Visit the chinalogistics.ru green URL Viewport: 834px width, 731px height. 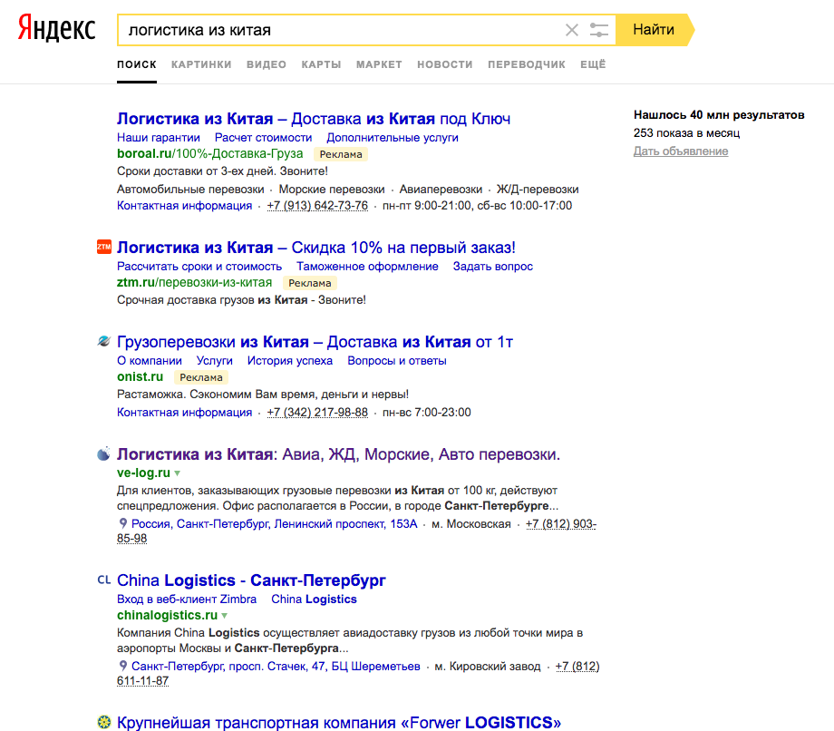[167, 616]
